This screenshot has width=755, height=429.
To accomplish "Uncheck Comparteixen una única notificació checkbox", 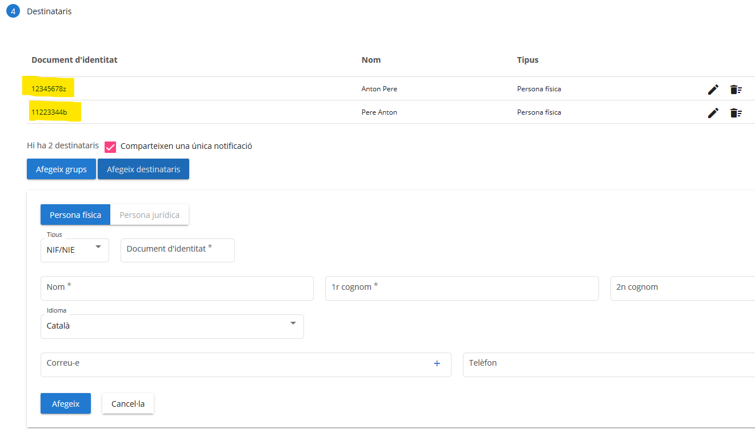I will [x=110, y=147].
